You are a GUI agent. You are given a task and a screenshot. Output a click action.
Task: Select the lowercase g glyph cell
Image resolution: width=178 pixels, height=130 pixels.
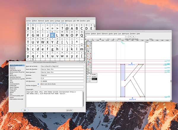(53, 49)
